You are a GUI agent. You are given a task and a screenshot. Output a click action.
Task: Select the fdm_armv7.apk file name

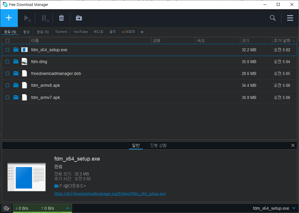click(x=46, y=97)
